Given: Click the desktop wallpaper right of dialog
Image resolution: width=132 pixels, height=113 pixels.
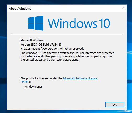Looking at the screenshot, I should (129, 61).
